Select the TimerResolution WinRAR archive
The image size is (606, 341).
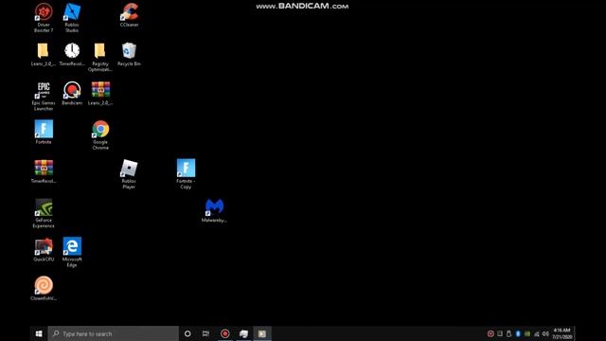44,171
